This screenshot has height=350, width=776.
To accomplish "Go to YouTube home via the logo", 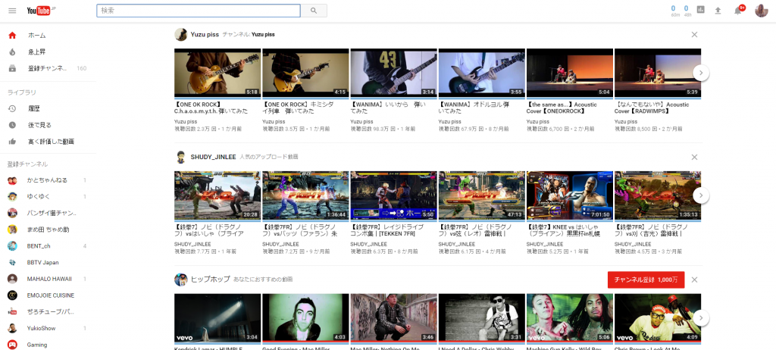I will [x=41, y=11].
